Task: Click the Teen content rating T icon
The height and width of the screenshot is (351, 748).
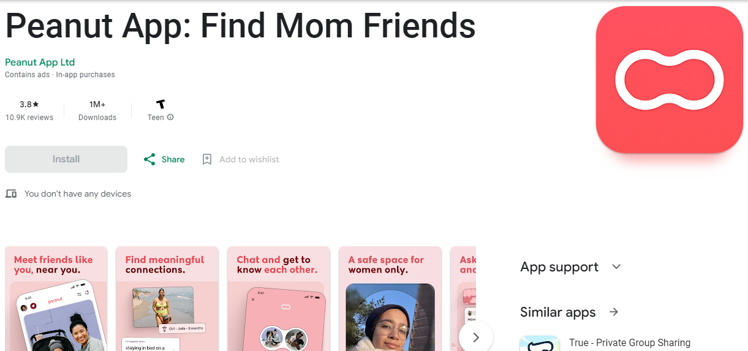Action: 161,104
